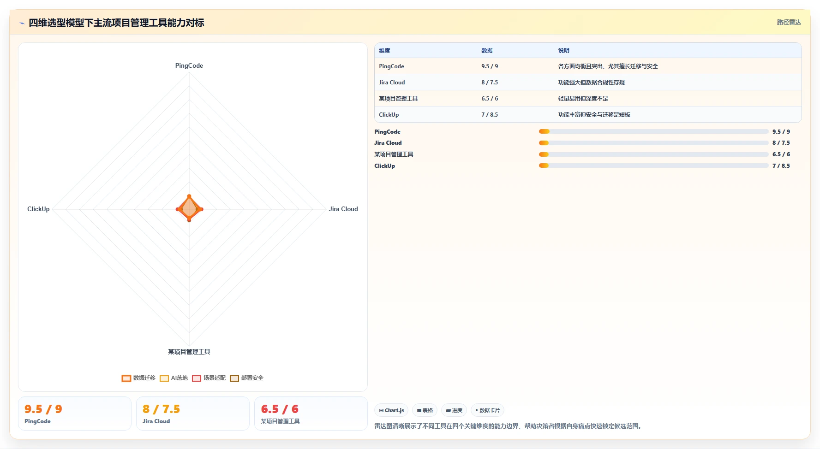The height and width of the screenshot is (449, 820).
Task: Click the 表格 tag chip
Action: pyautogui.click(x=425, y=410)
